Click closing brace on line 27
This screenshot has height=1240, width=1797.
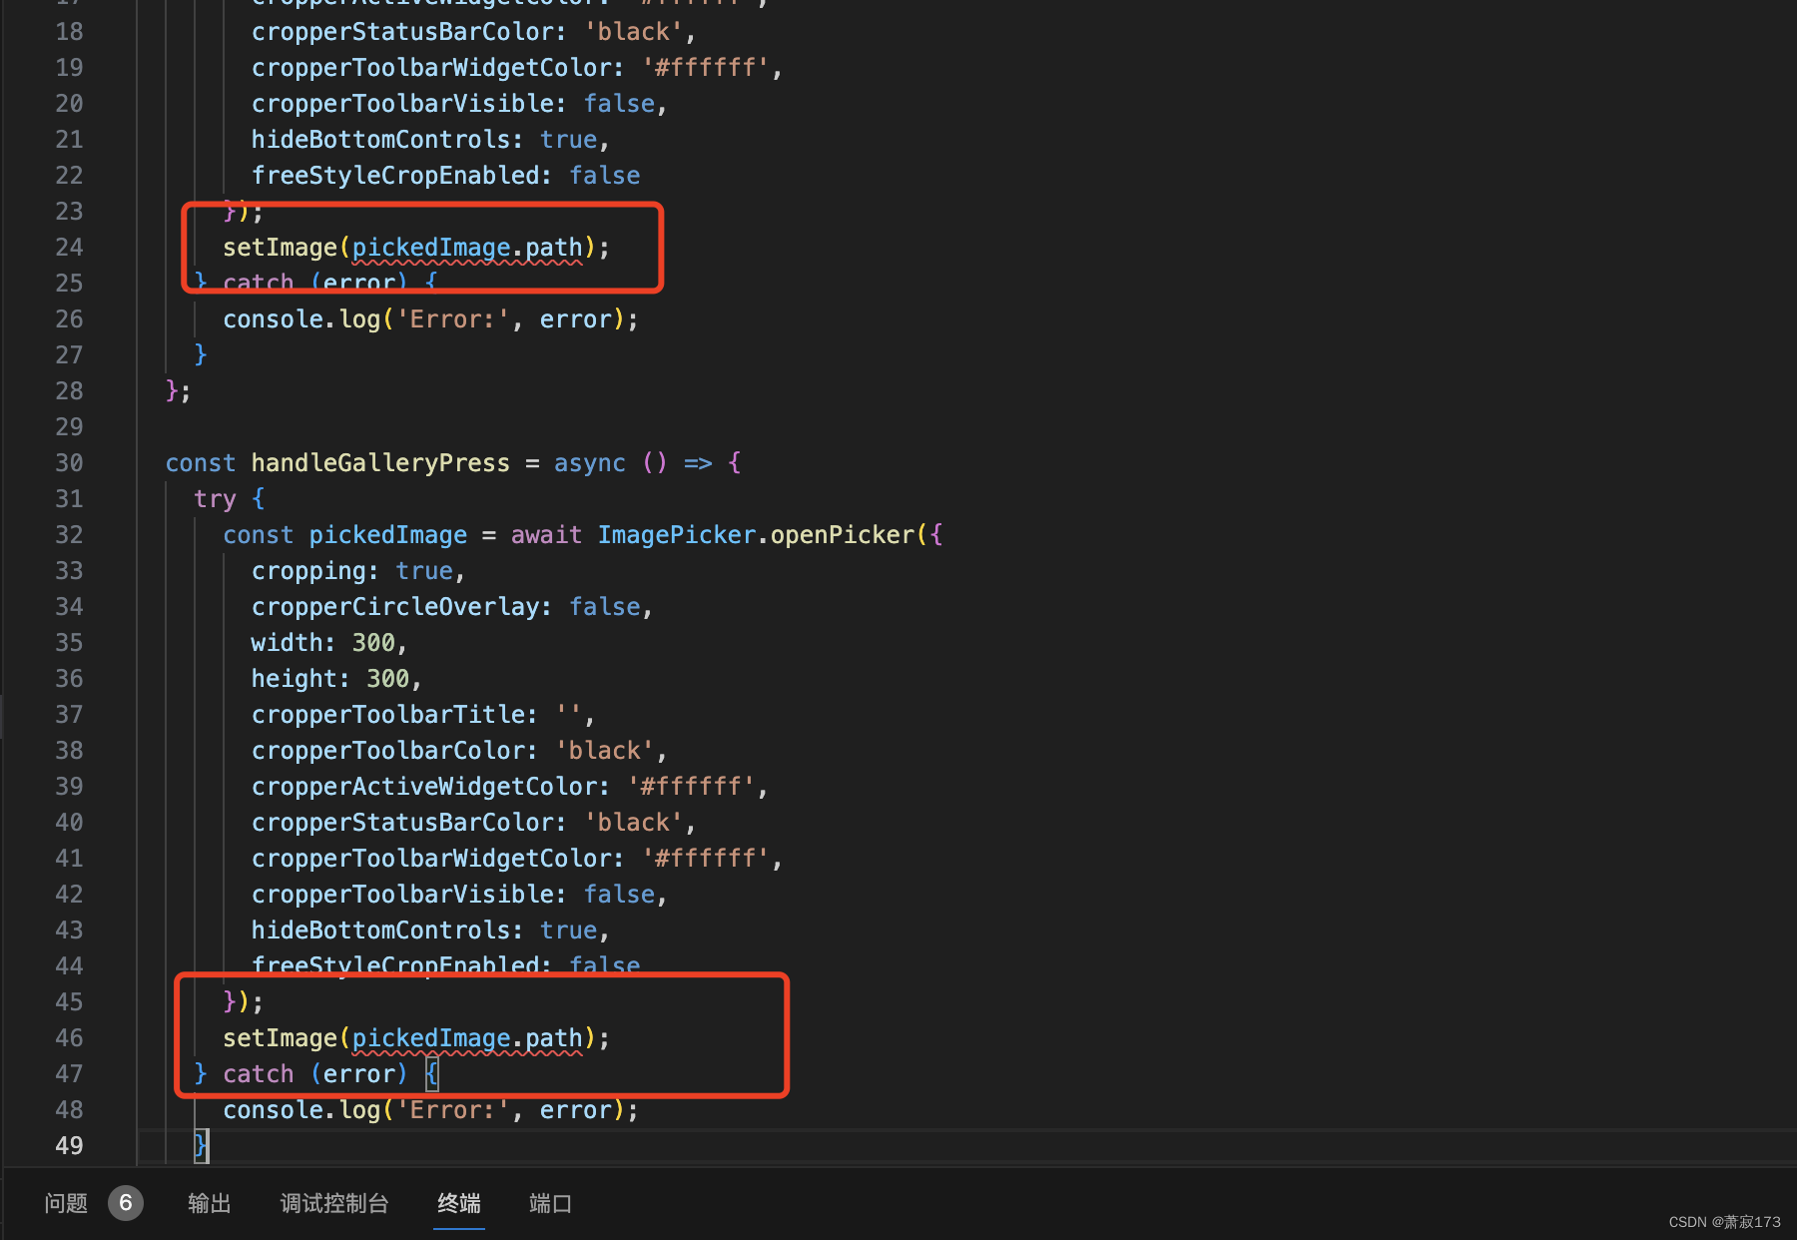201,355
